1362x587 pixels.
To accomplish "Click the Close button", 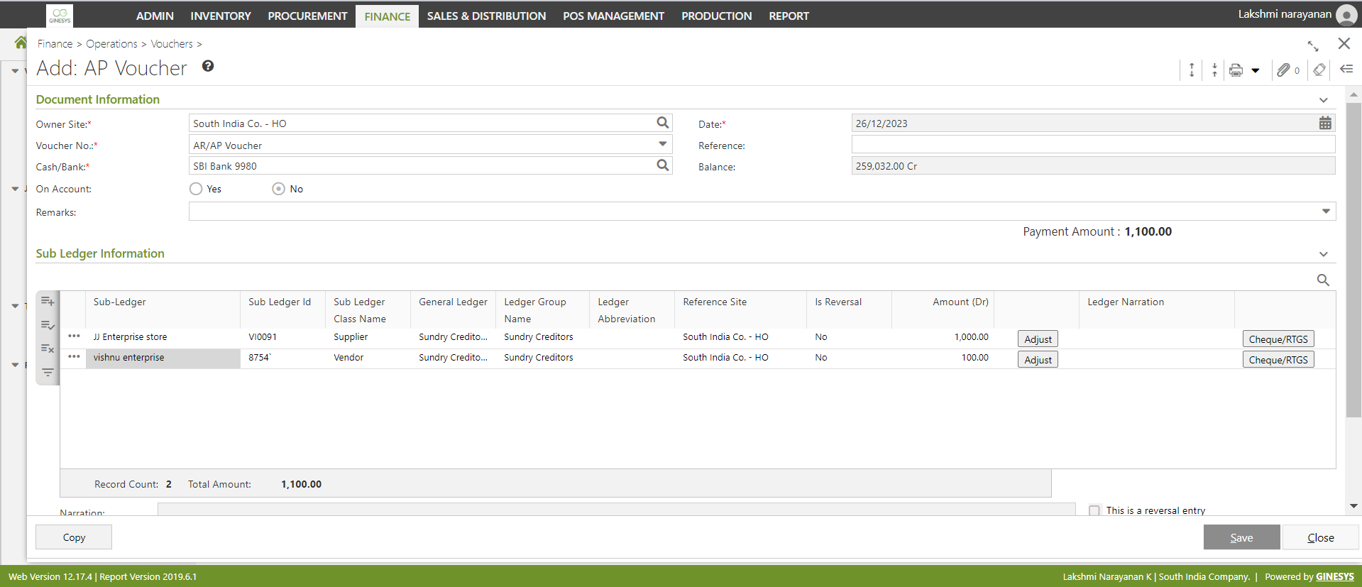I will tap(1320, 537).
